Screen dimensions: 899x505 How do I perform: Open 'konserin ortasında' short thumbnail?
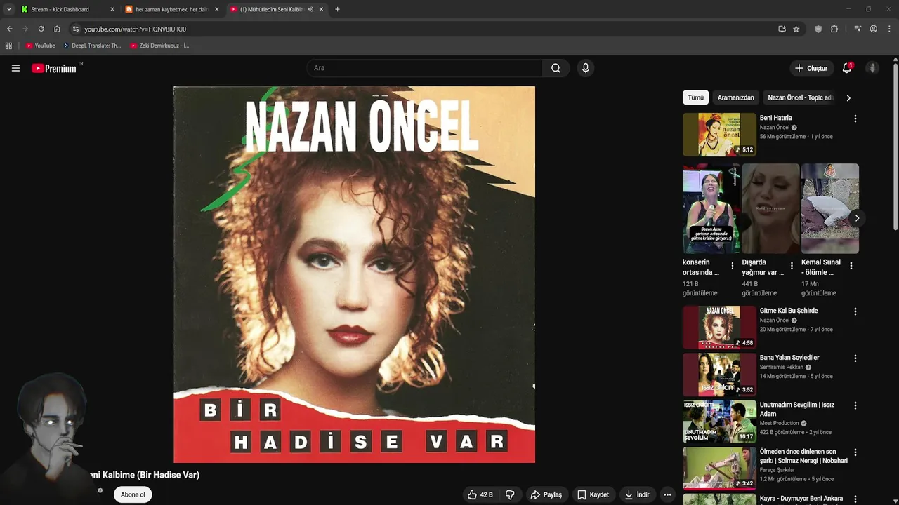(x=711, y=208)
